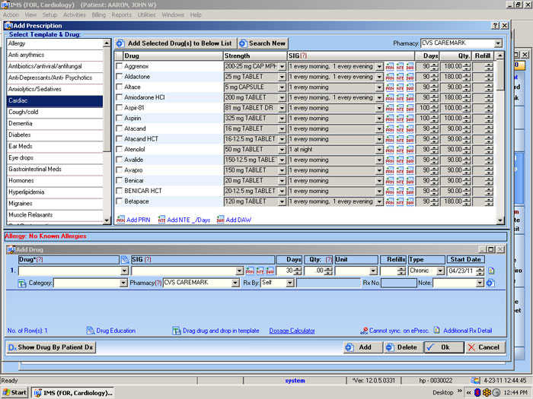Screen dimensions: 533x399
Task: Click the DAW icon in the Aspirin row
Action: click(410, 119)
